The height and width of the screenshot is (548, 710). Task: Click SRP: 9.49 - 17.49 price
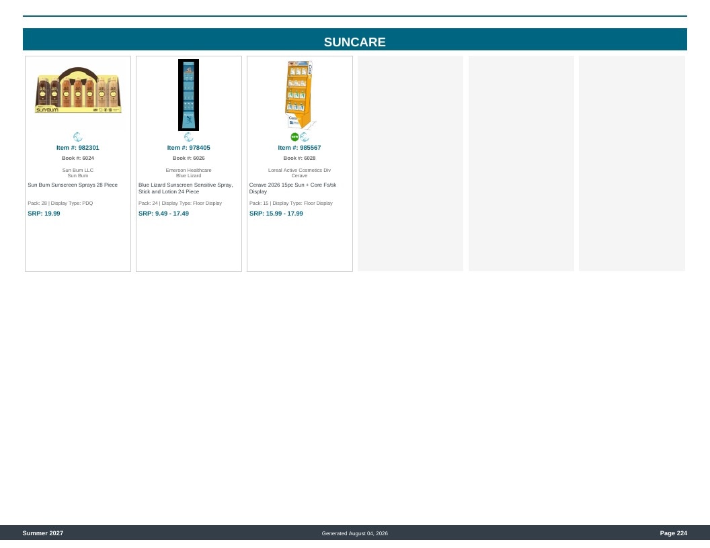163,214
